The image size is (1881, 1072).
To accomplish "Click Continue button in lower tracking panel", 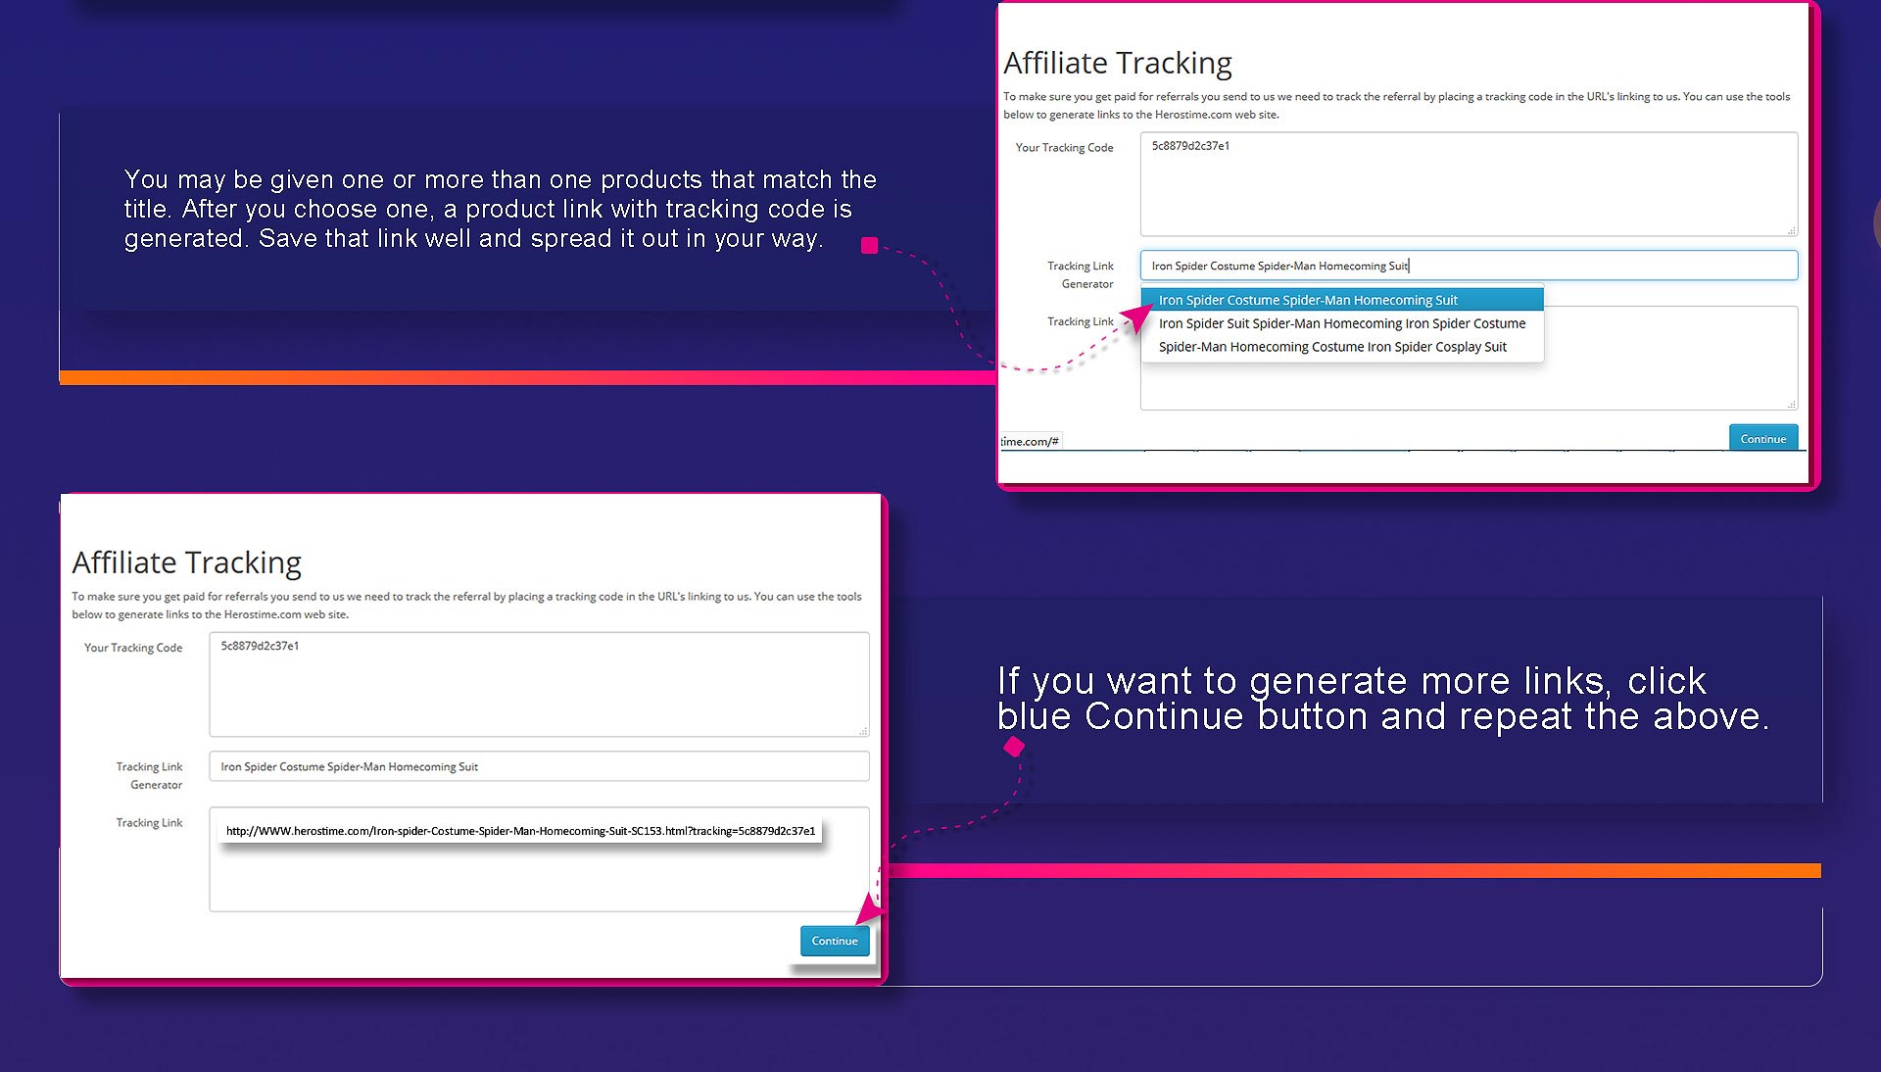I will click(x=834, y=941).
